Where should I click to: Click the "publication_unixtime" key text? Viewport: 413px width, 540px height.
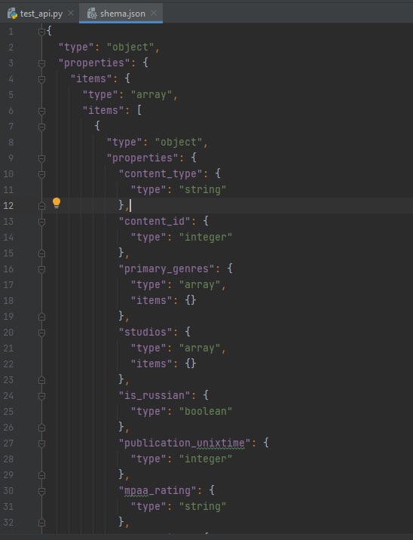[185, 443]
